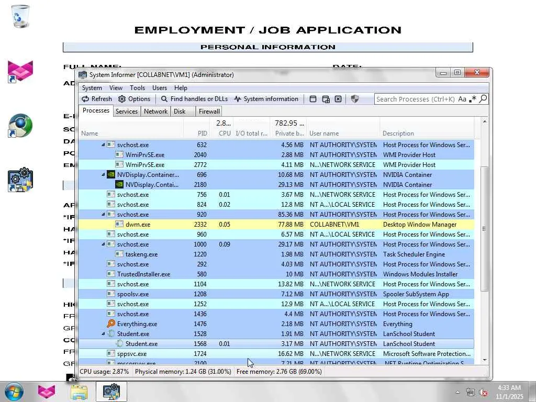Click the find window and thread icon

(326, 99)
